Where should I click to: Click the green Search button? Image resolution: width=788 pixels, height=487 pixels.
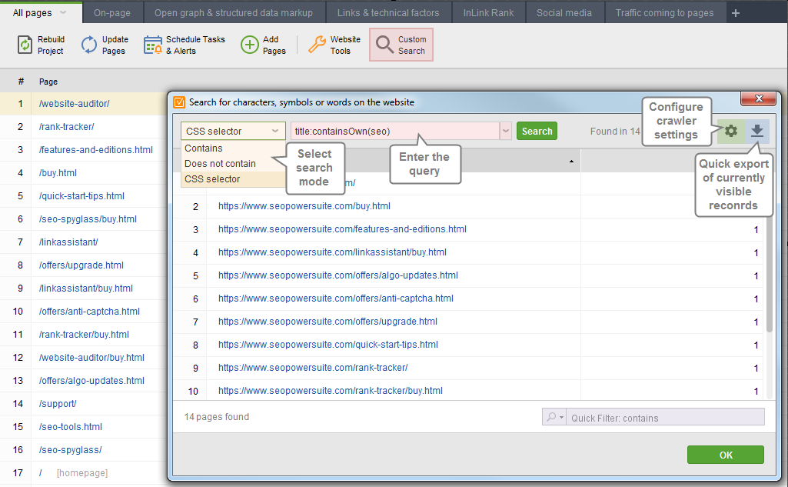[x=537, y=132]
